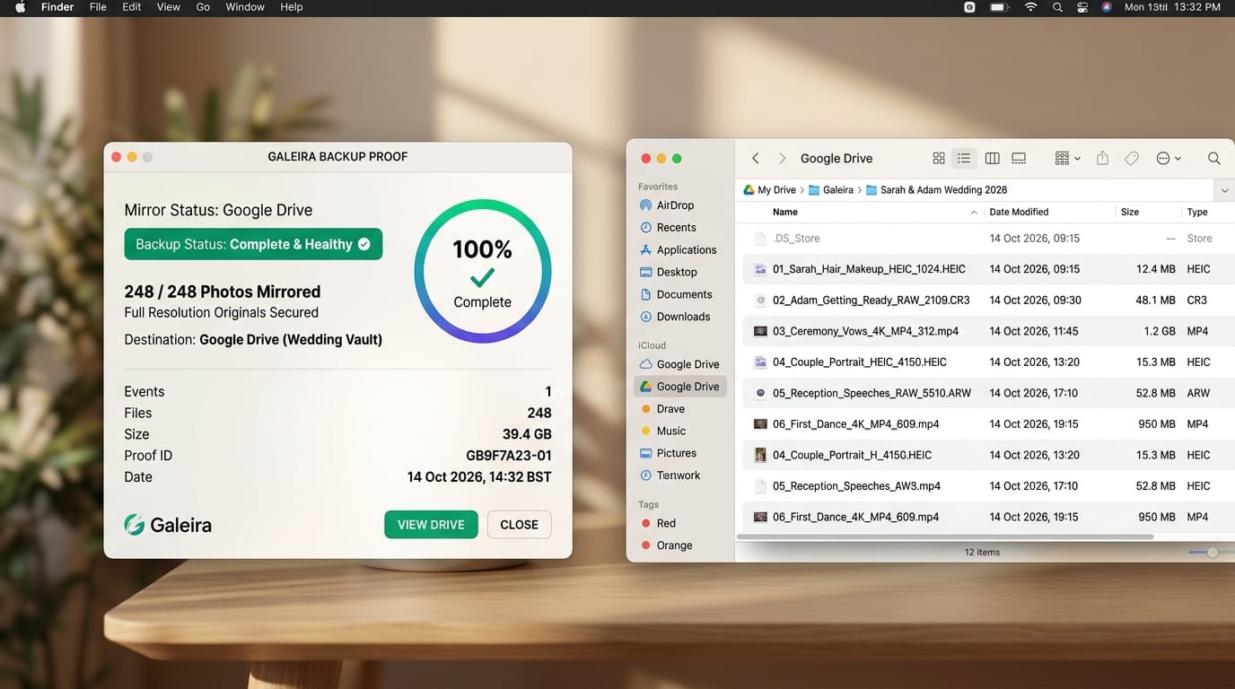Switch Finder to gallery view

point(1019,158)
